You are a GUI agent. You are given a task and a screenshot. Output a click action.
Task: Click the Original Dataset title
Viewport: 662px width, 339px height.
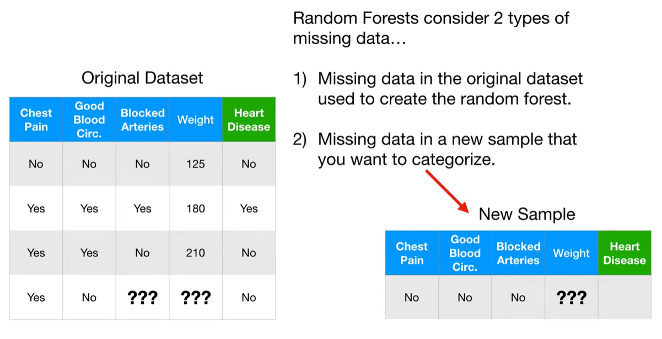[x=142, y=78]
